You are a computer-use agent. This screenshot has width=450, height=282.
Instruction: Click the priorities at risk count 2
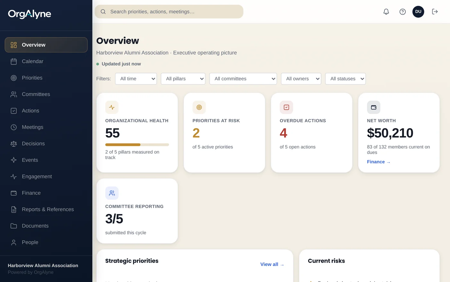pos(196,133)
